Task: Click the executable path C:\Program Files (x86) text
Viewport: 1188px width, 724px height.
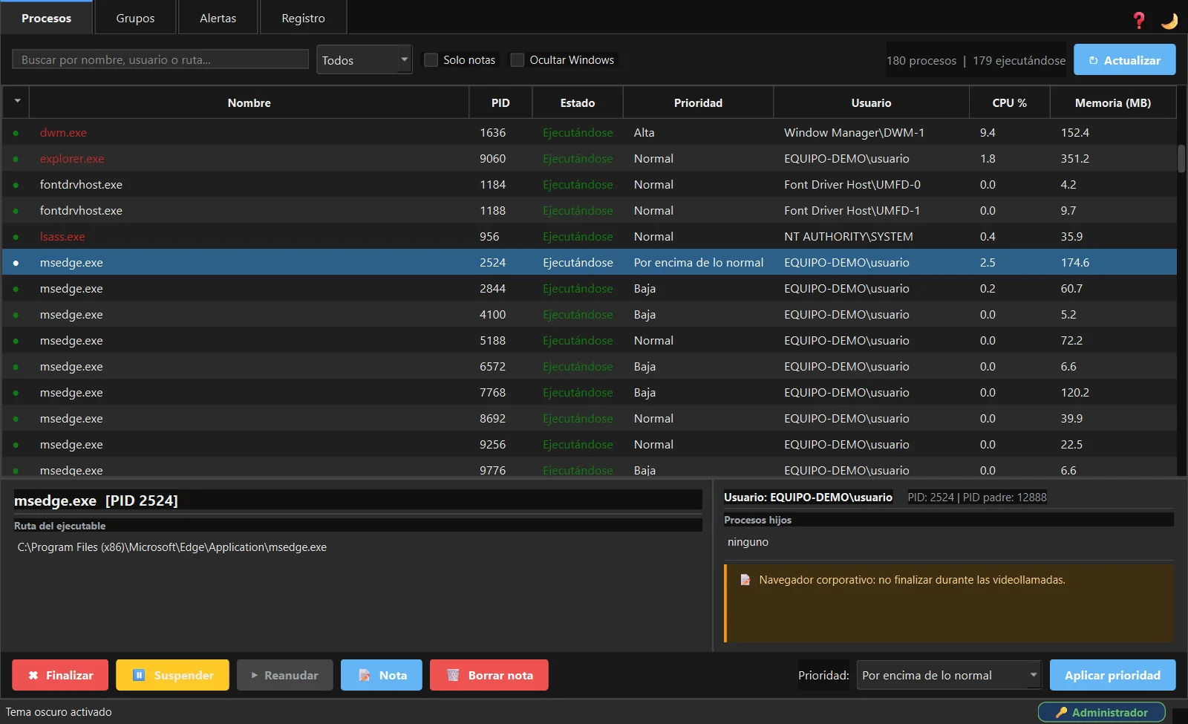Action: [x=172, y=547]
